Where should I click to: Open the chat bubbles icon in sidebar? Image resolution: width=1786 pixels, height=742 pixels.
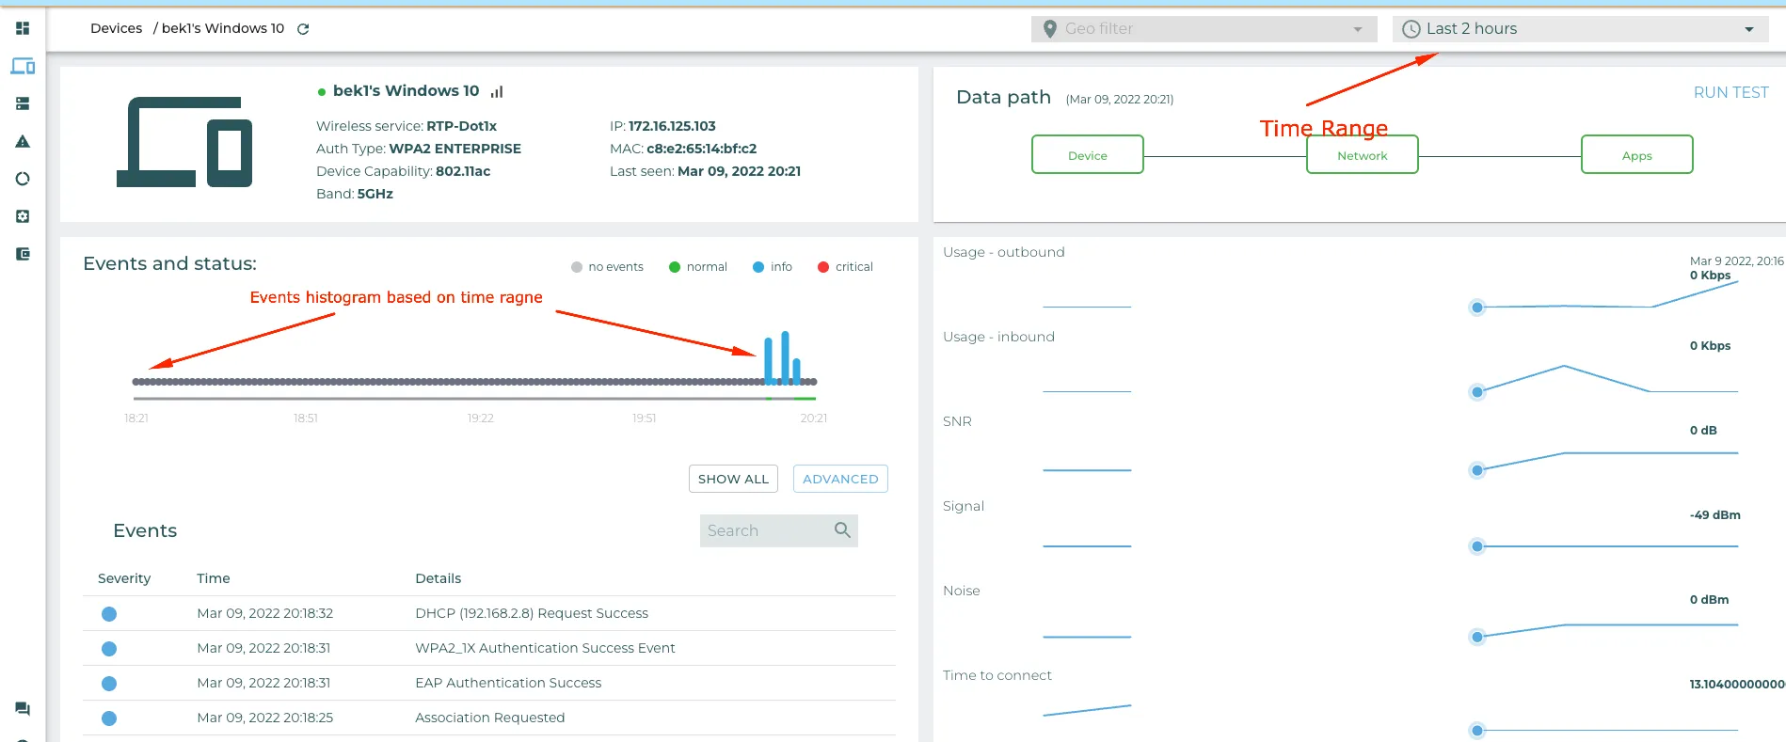tap(23, 709)
